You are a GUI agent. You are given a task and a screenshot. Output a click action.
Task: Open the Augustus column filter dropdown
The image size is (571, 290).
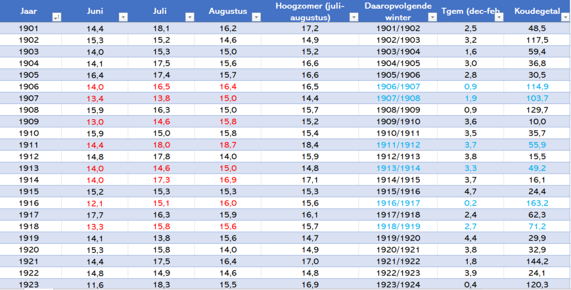coord(257,17)
